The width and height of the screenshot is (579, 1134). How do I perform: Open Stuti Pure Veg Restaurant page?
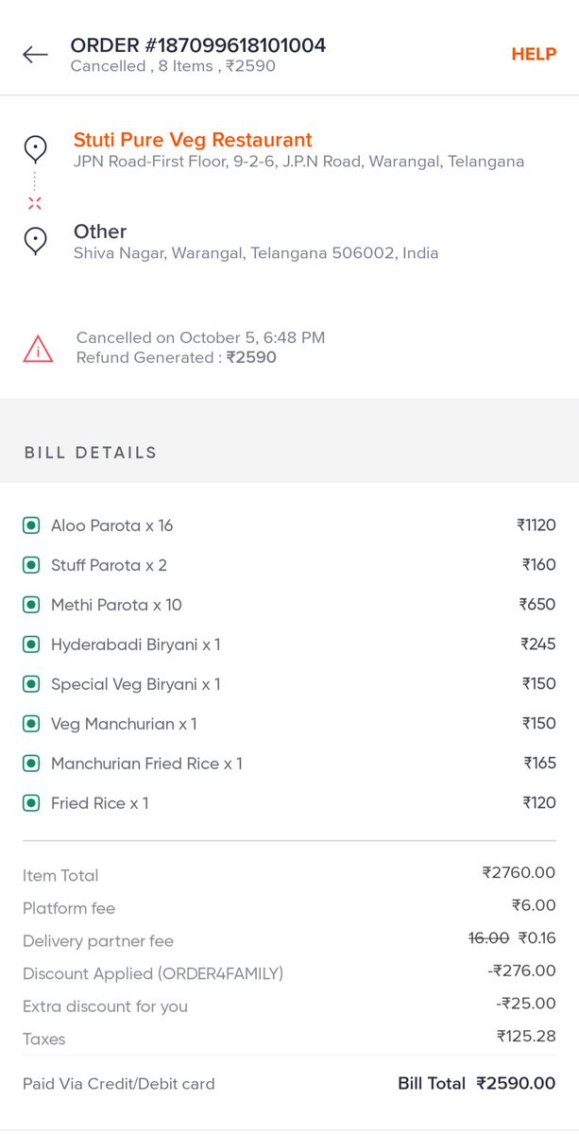[193, 140]
